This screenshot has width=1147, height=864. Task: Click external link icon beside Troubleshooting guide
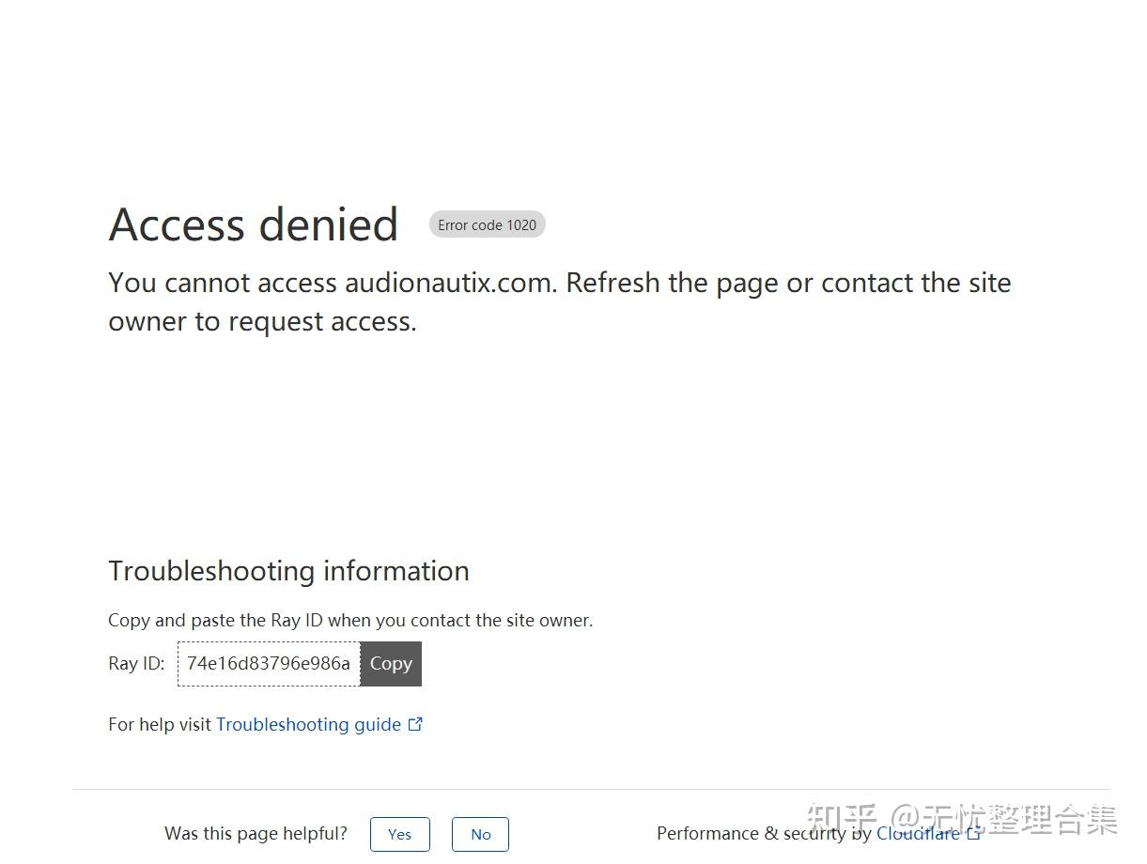pos(415,724)
